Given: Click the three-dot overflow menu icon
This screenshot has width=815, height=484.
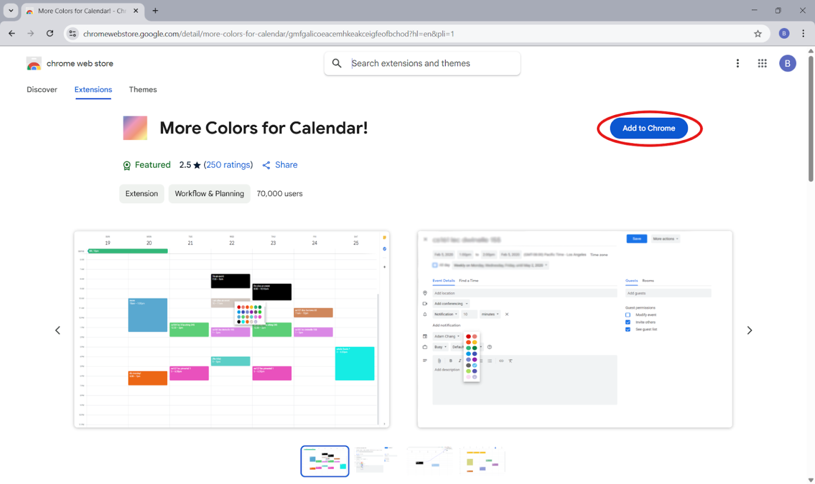Looking at the screenshot, I should [x=738, y=63].
